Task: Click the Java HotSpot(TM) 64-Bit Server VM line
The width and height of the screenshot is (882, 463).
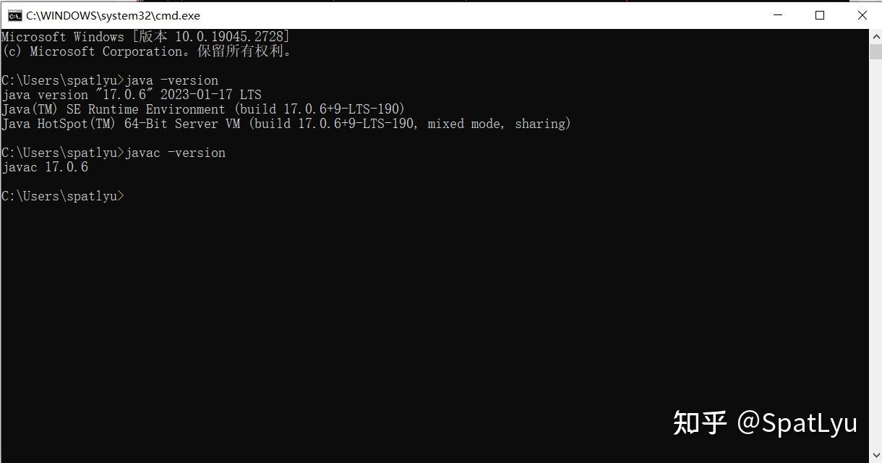Action: 286,124
